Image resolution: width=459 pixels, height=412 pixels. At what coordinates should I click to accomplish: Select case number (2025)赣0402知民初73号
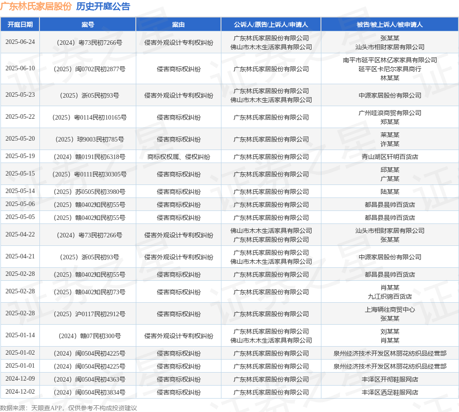click(x=89, y=292)
